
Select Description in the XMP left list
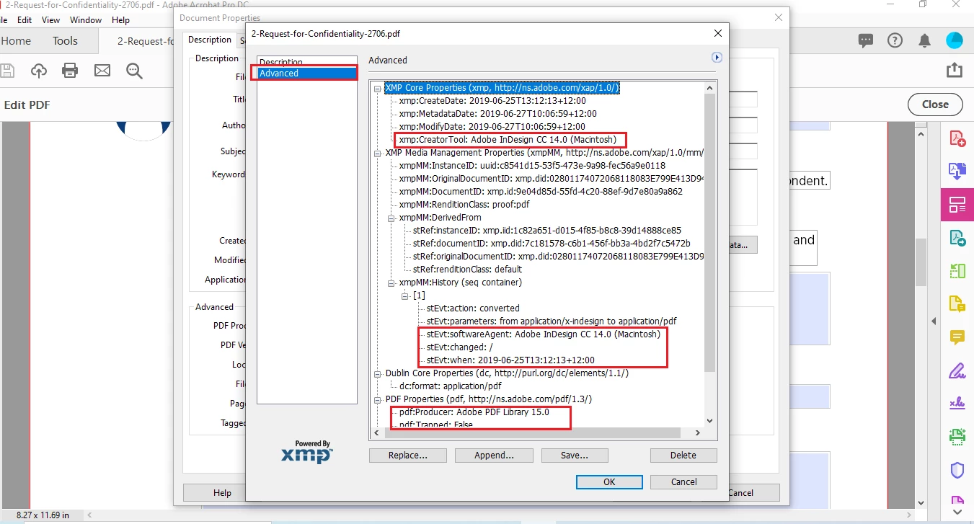tap(281, 62)
